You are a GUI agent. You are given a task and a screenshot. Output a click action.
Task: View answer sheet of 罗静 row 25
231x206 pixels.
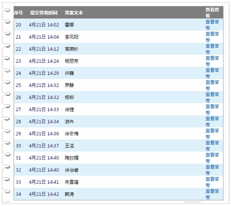pyautogui.click(x=212, y=85)
